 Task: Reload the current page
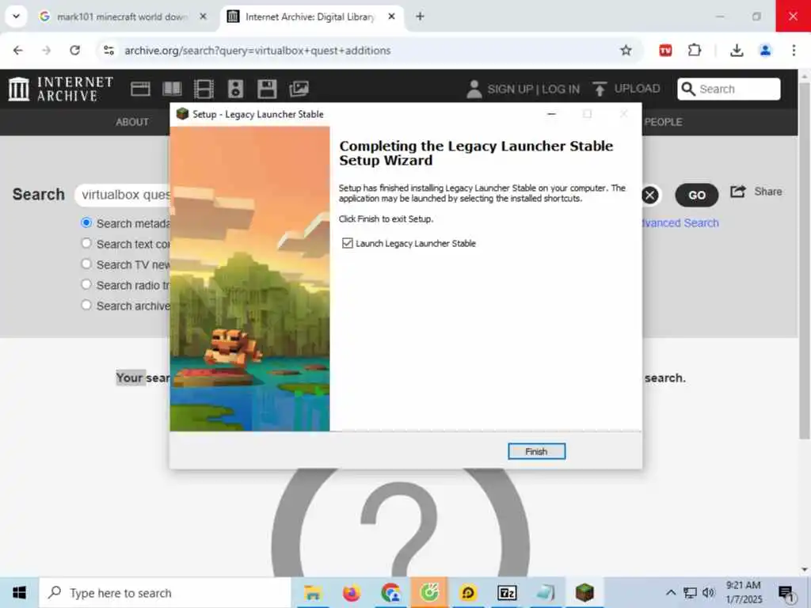[x=75, y=50]
